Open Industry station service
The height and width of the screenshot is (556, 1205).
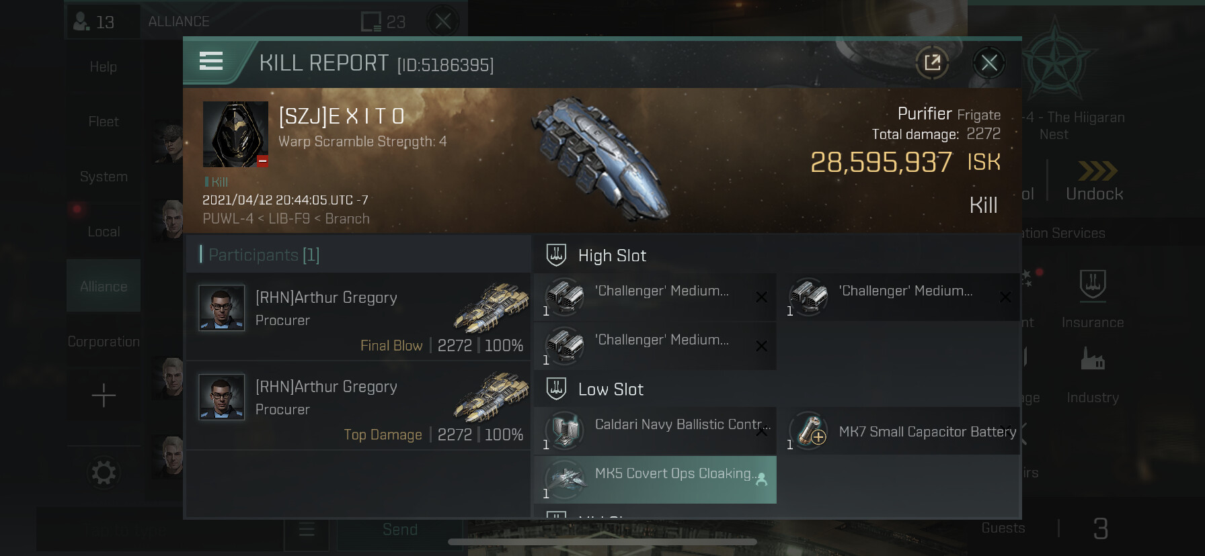click(1093, 375)
